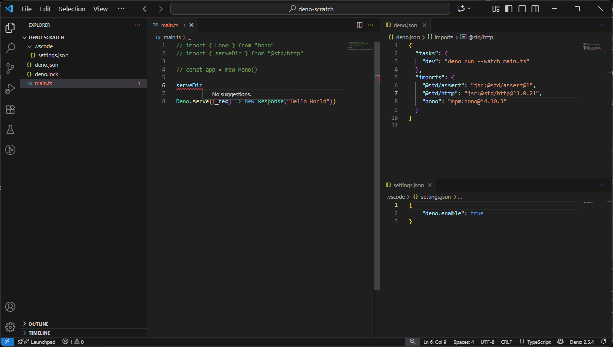Click the errors and warnings status indicator
613x347 pixels.
(73, 342)
